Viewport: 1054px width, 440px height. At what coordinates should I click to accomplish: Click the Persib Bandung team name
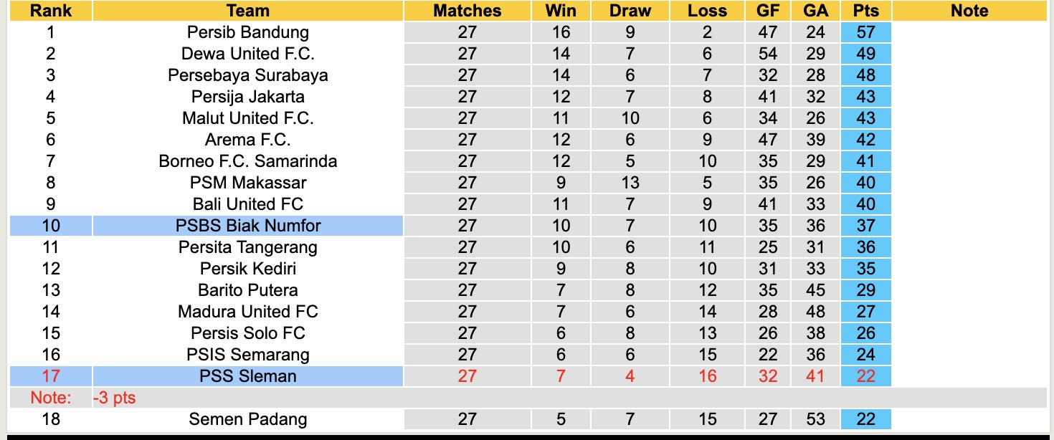coord(247,32)
